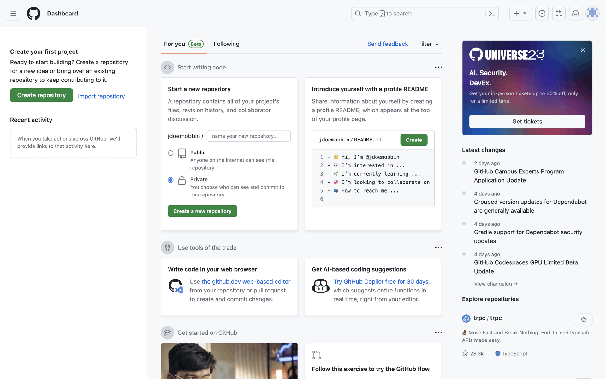Click the GitHub Octocat logo
This screenshot has height=379, width=606.
(33, 14)
